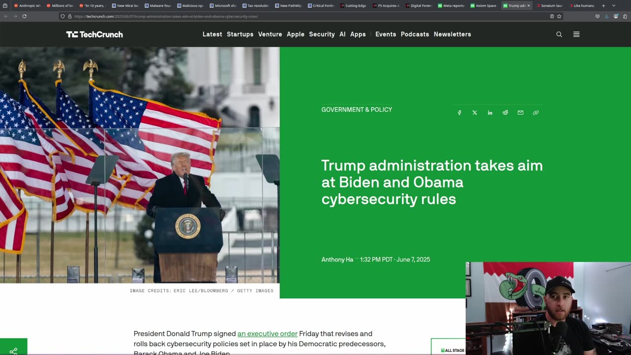Switch to the Anthropic tab
Viewport: 631px width, 355px height.
click(27, 5)
